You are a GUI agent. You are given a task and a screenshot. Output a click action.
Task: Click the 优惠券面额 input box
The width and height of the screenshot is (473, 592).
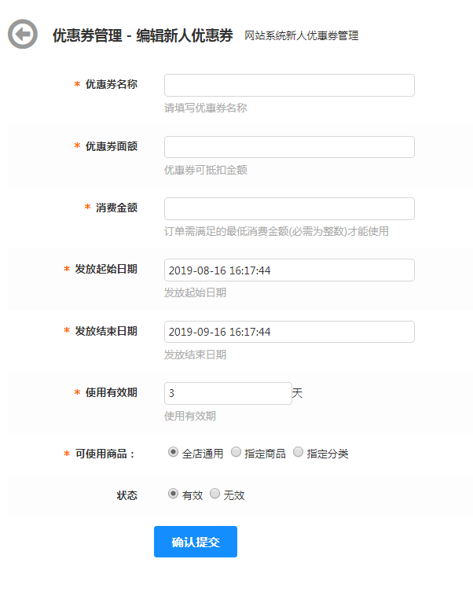point(289,147)
